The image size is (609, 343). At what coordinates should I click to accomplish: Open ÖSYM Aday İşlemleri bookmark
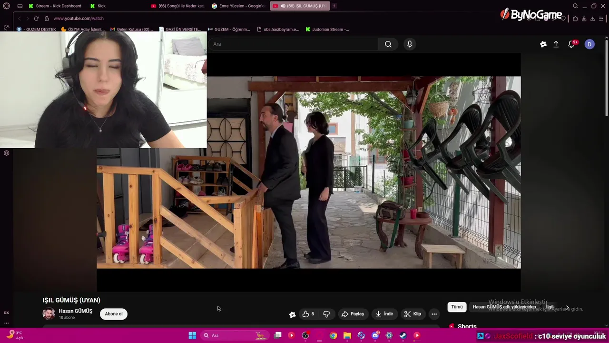coord(82,29)
